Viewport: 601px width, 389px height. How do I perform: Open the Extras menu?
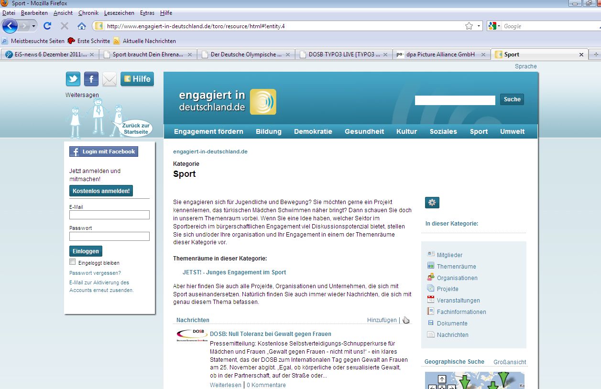147,13
